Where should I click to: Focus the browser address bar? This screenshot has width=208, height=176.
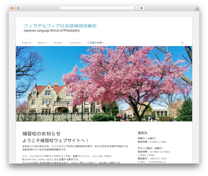tap(99, 8)
